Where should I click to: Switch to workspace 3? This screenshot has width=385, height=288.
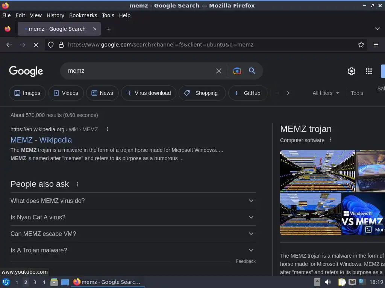35,282
